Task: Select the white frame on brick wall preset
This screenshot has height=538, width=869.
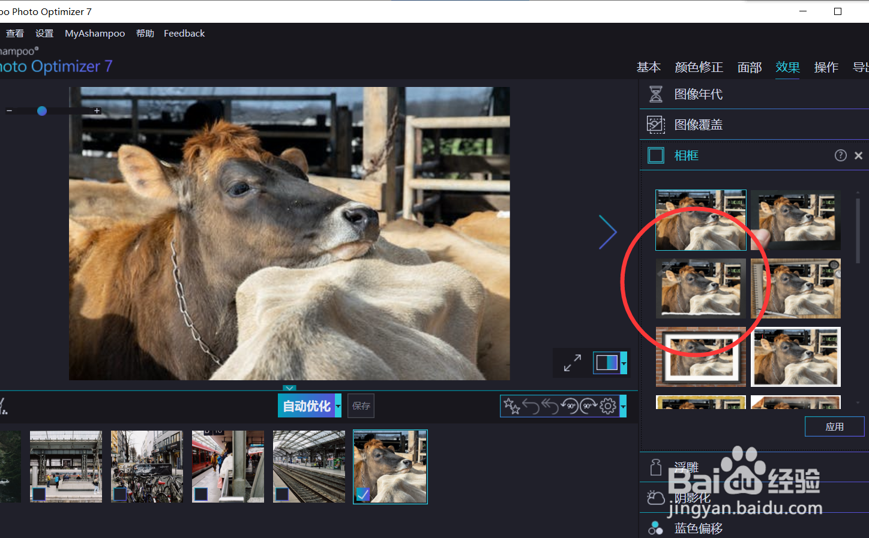Action: 701,357
